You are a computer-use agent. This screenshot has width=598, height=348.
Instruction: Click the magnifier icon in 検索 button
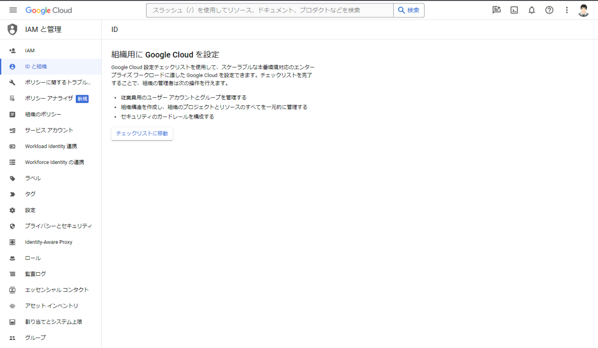401,10
